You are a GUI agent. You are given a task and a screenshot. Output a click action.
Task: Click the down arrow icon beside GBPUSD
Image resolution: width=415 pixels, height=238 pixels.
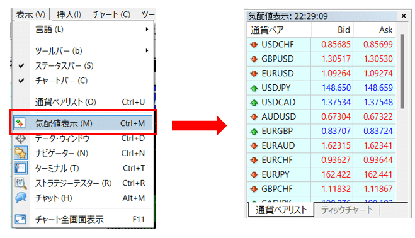[254, 59]
